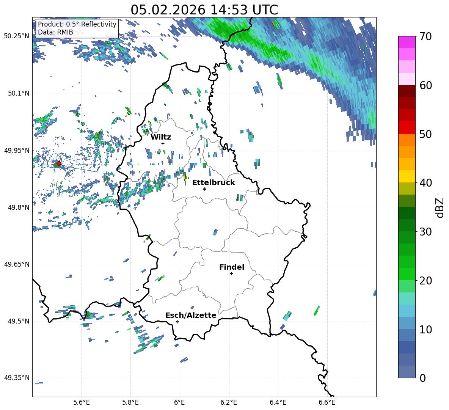This screenshot has height=410, width=449.
Task: Click the bright red colorbar swatch just above 50
Action: [x=407, y=127]
